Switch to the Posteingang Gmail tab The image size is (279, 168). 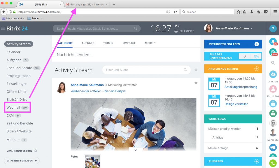(x=87, y=4)
